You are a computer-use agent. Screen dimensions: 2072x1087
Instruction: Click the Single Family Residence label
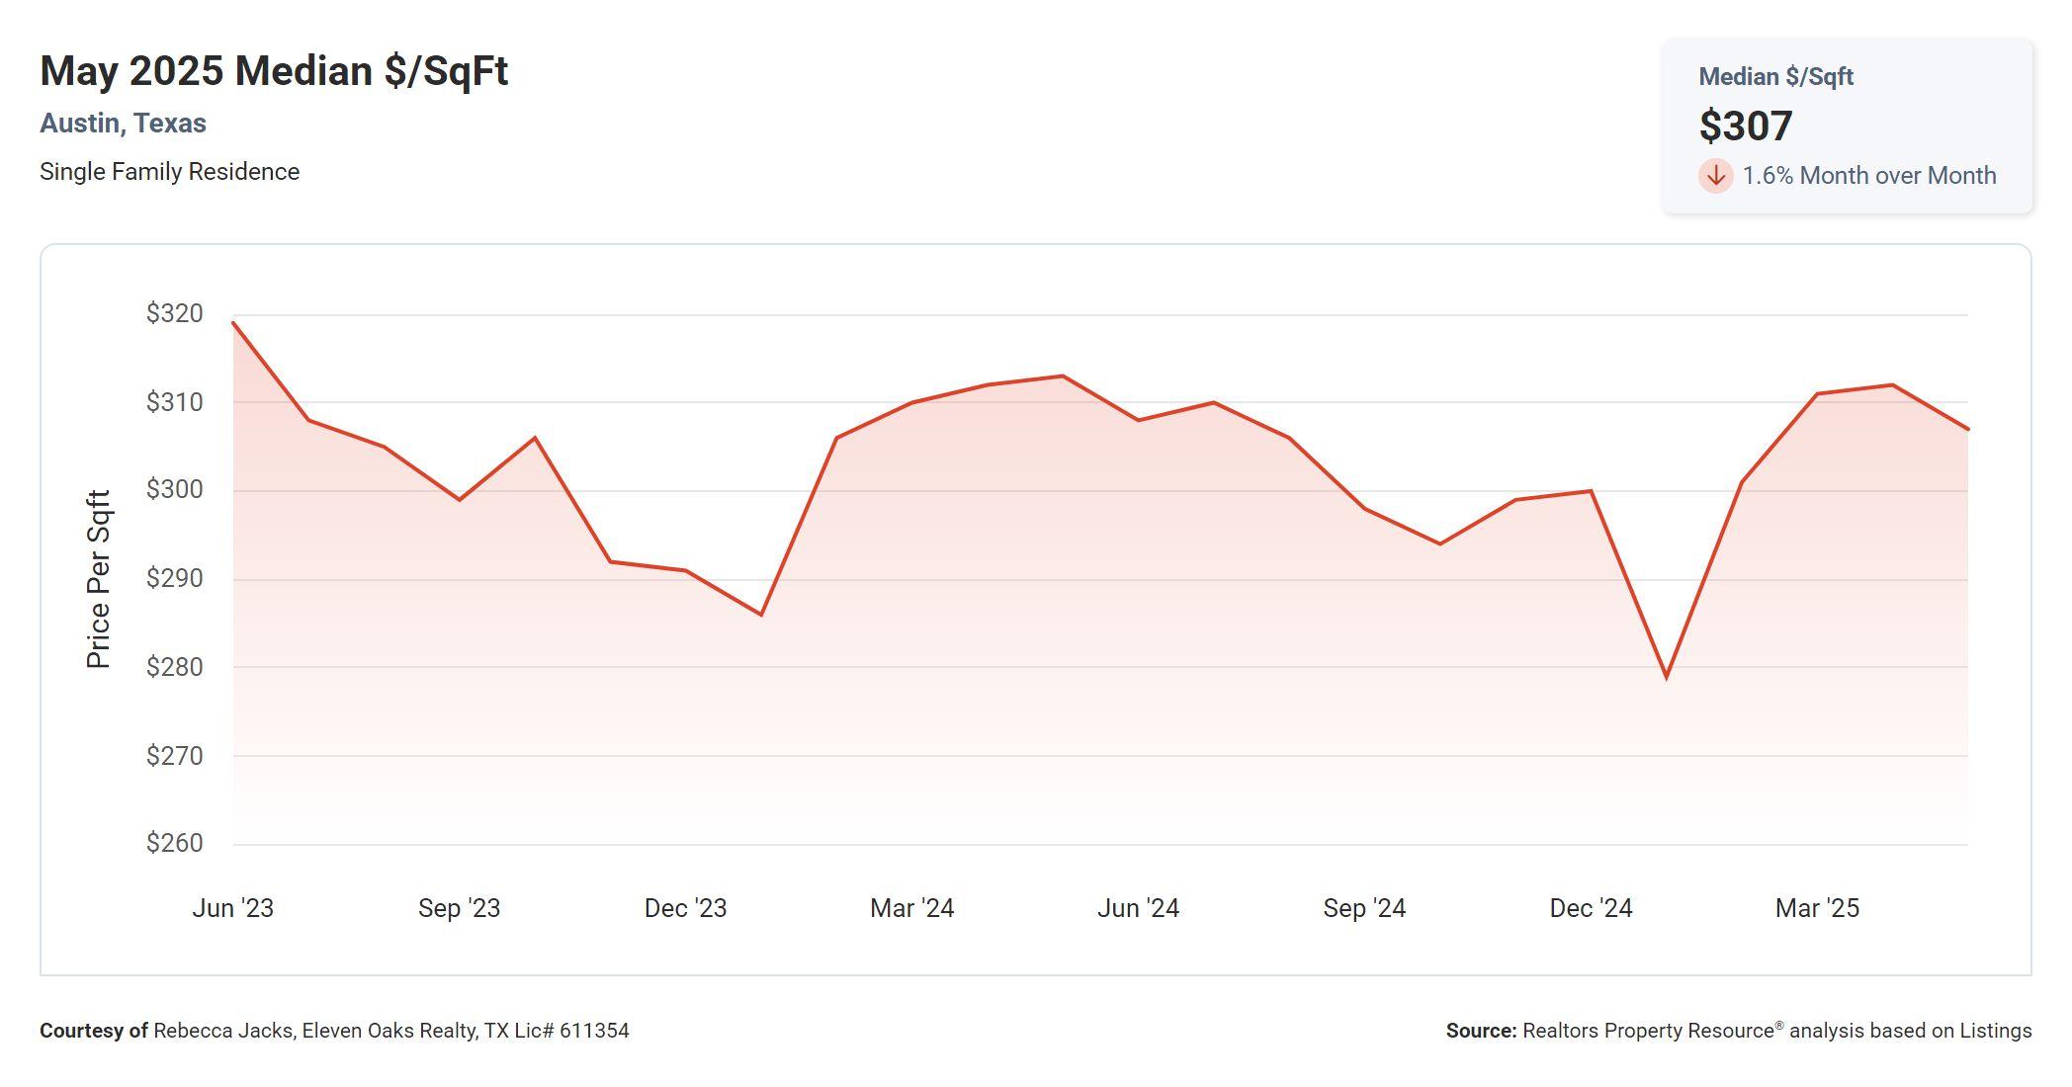coord(169,172)
